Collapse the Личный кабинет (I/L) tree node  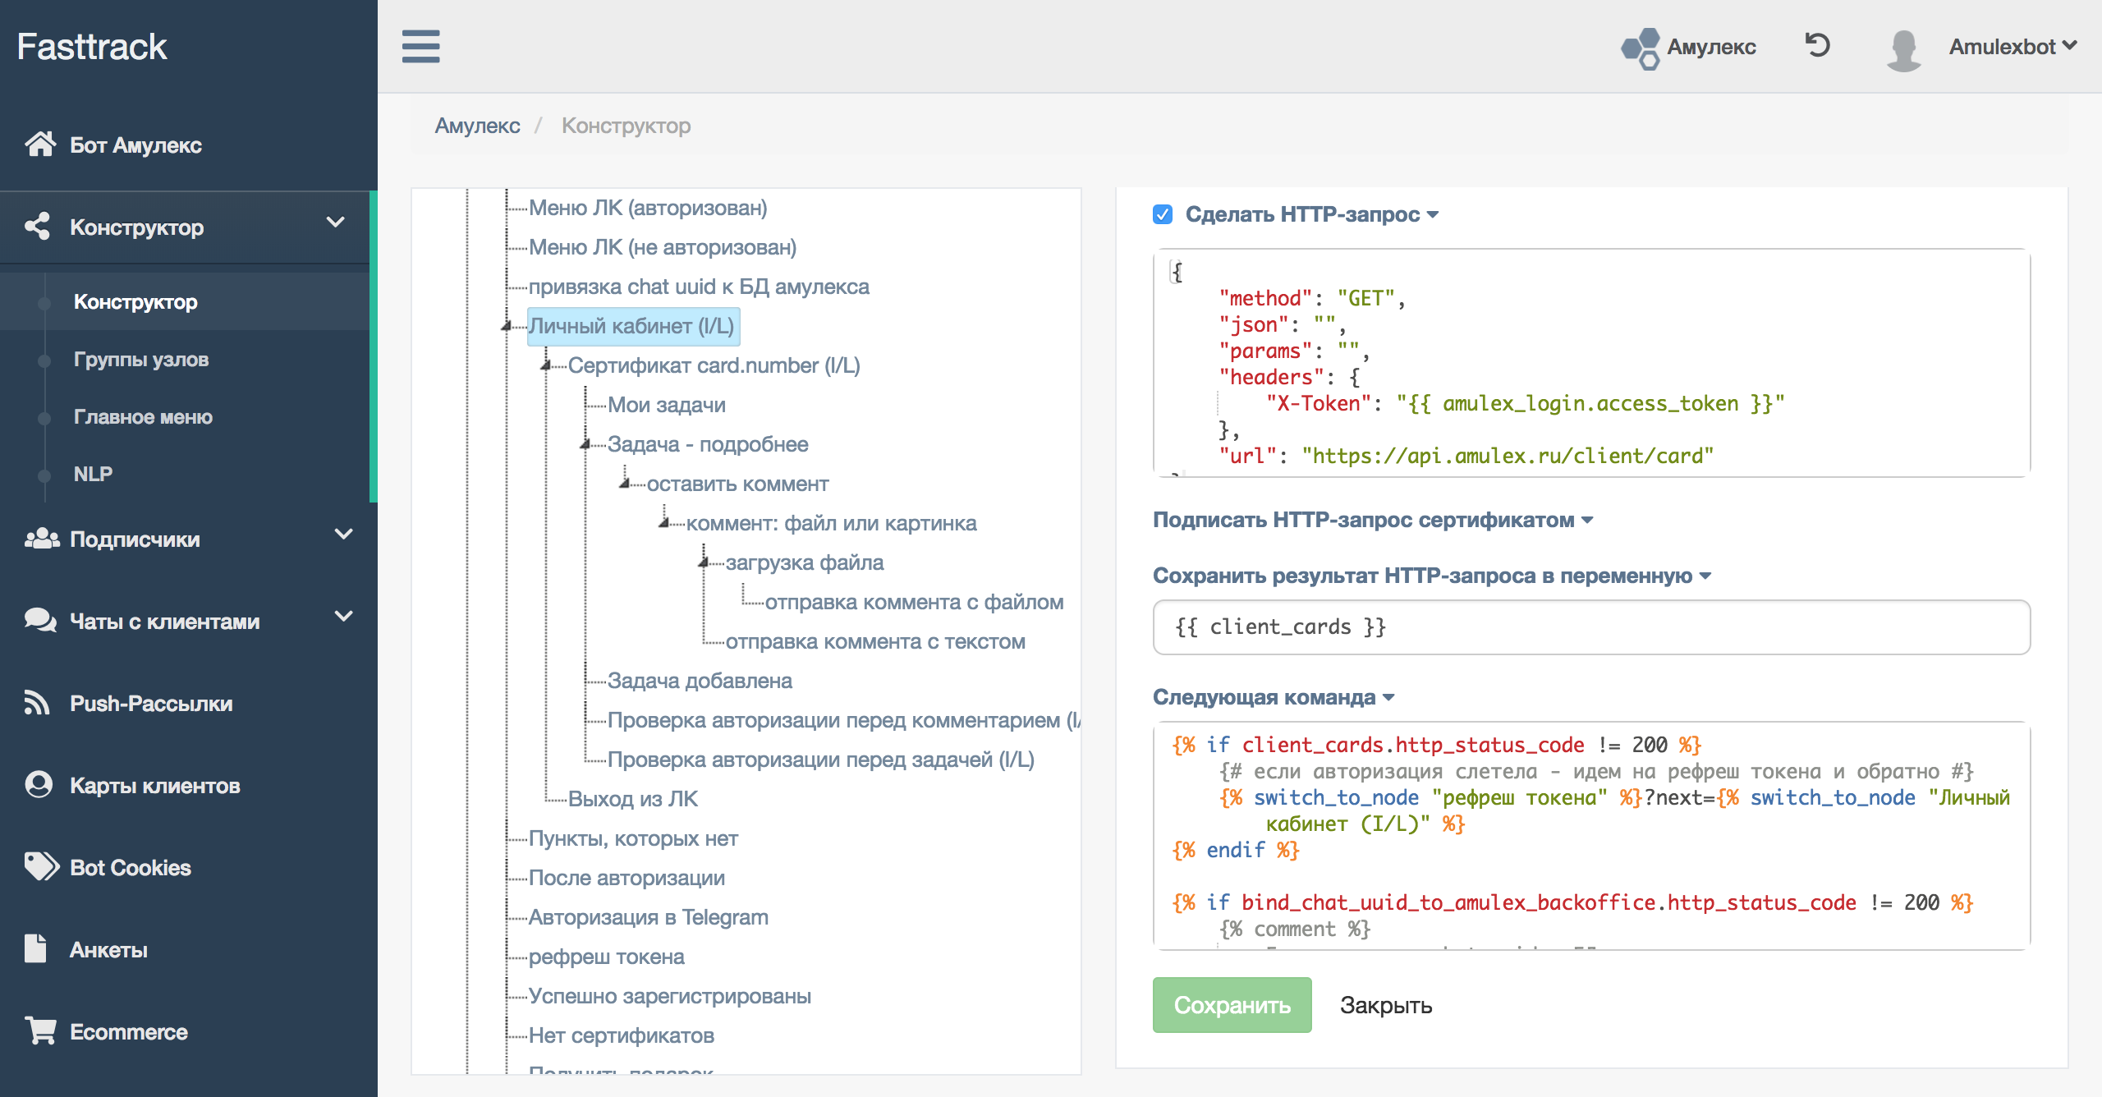(507, 327)
